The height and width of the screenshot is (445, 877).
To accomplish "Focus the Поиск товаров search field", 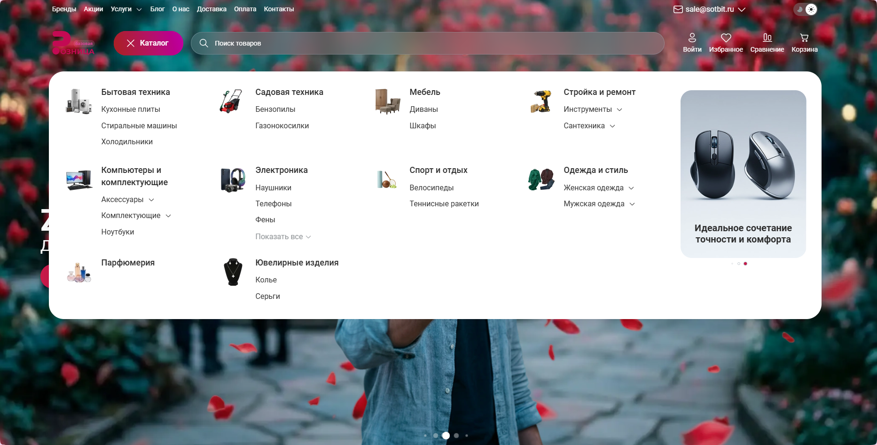I will tap(427, 43).
